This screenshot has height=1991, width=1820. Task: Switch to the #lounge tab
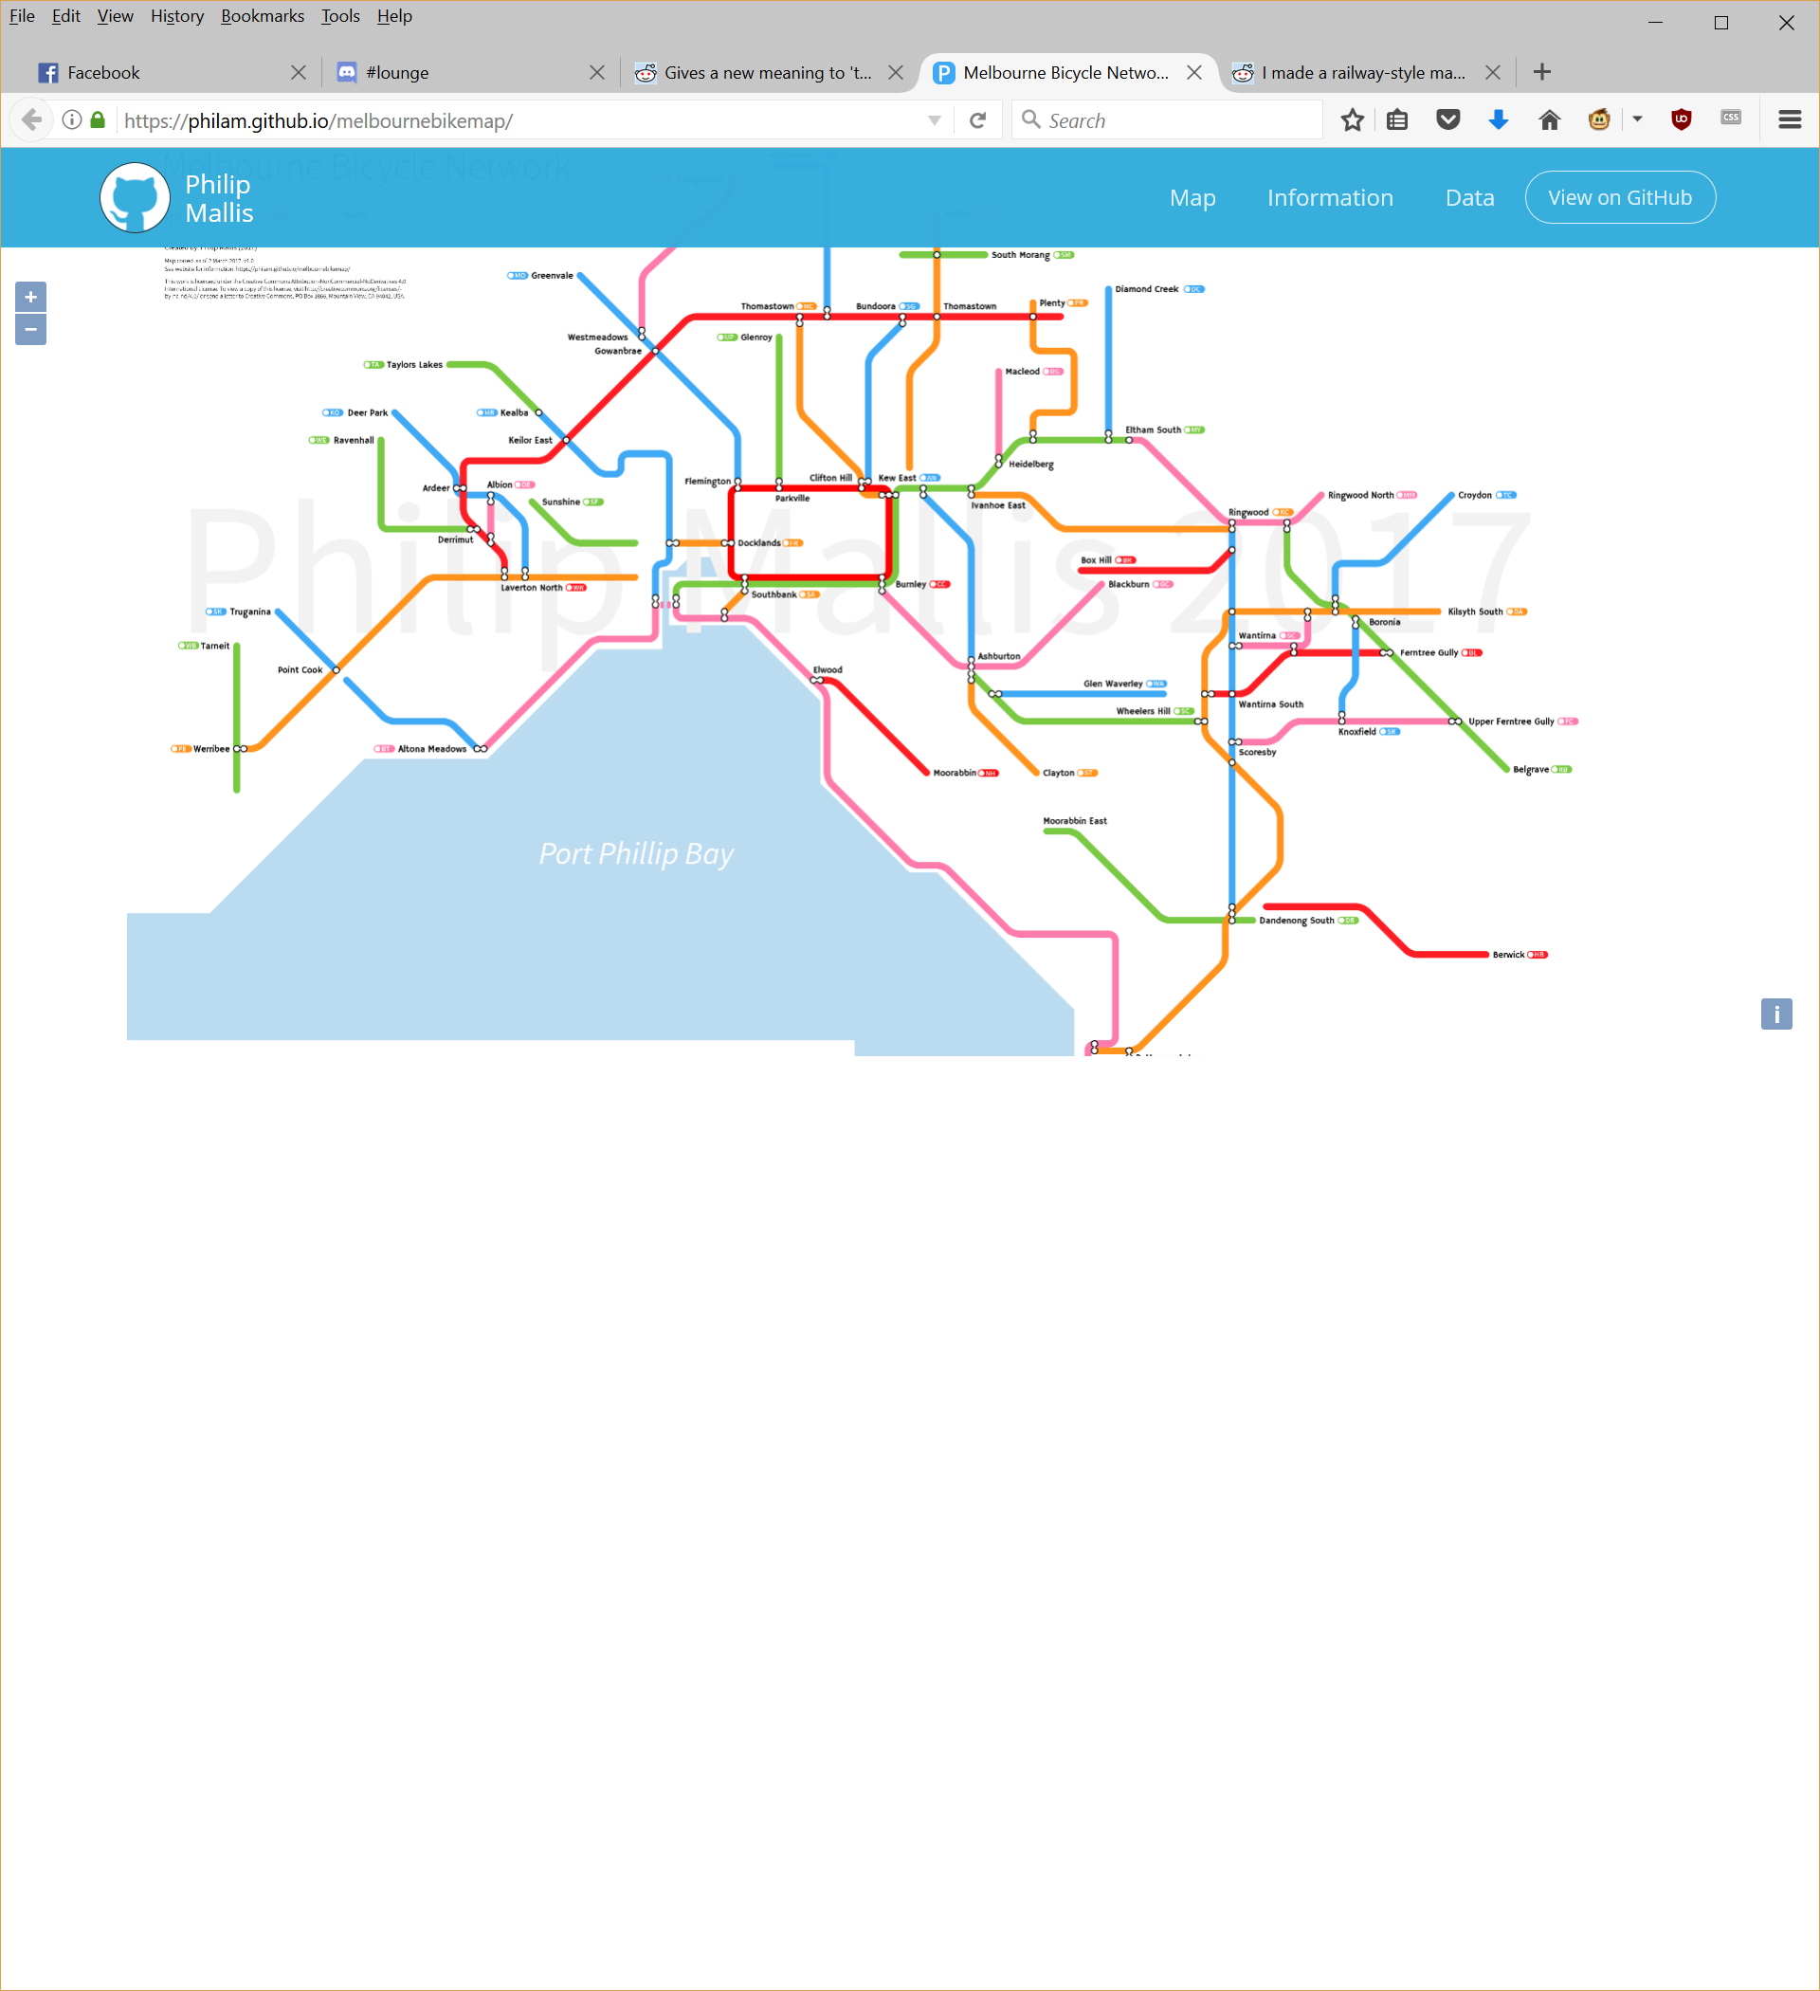(397, 72)
